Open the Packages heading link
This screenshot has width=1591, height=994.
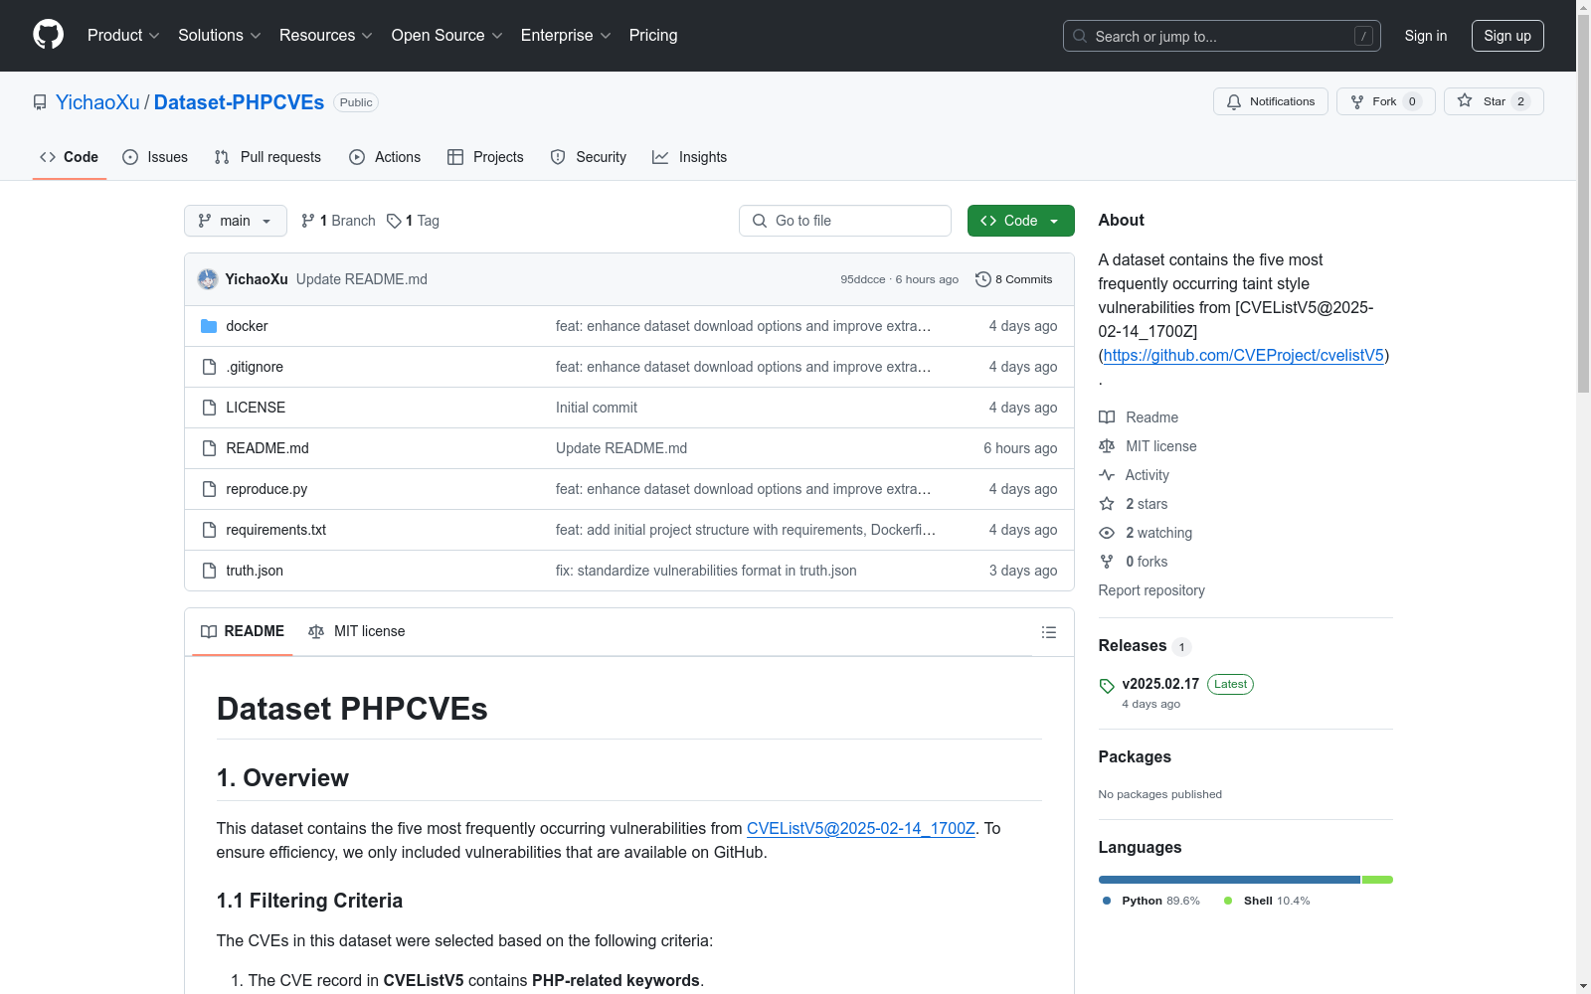pos(1135,756)
